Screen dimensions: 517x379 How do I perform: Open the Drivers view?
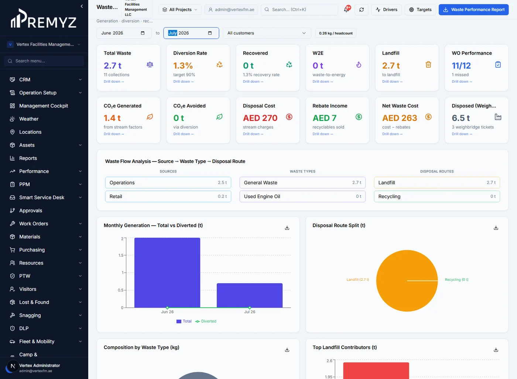tap(386, 10)
